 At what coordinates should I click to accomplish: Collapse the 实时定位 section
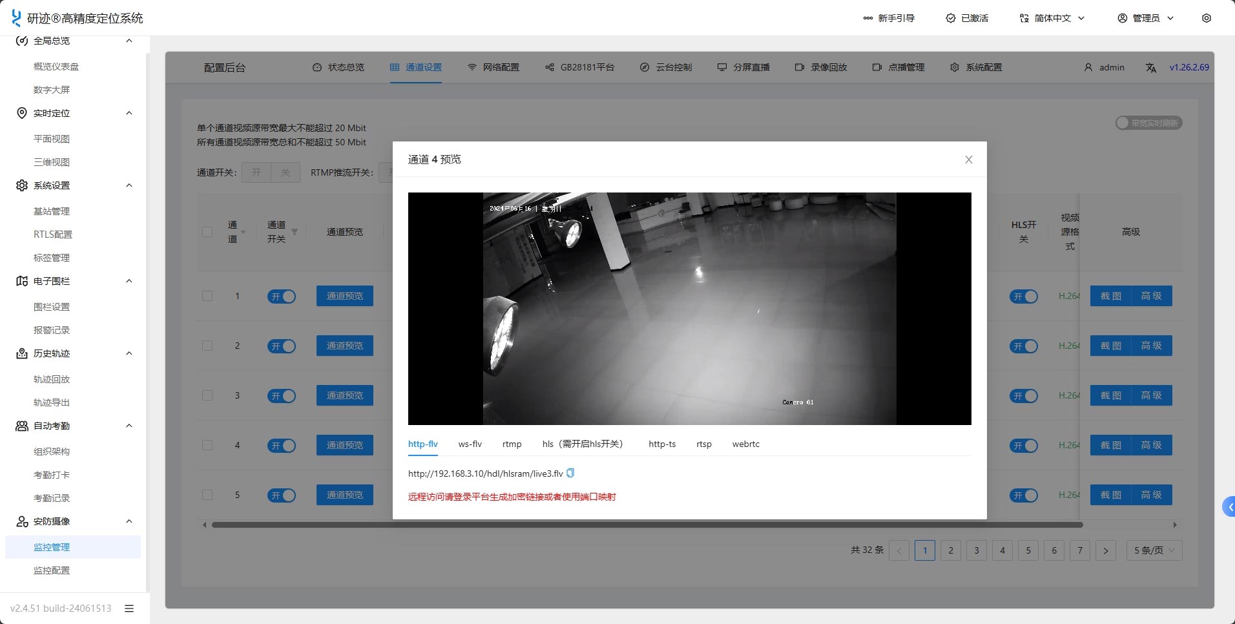click(129, 113)
